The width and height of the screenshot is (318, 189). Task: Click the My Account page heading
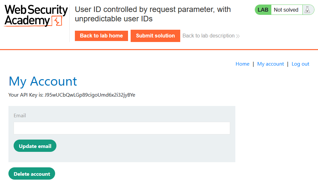click(x=43, y=81)
